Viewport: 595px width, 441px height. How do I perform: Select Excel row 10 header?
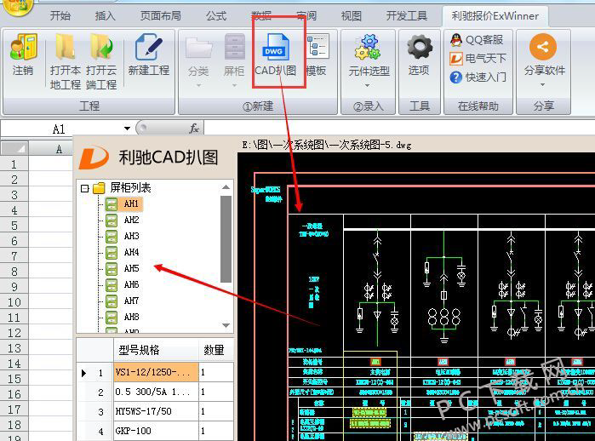tap(14, 302)
